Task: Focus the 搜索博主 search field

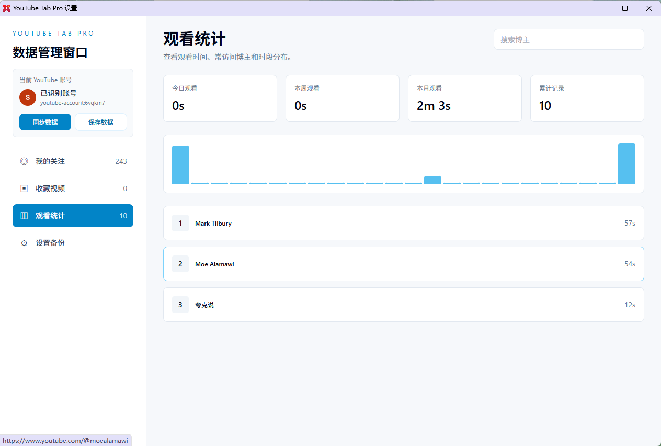Action: (x=569, y=39)
